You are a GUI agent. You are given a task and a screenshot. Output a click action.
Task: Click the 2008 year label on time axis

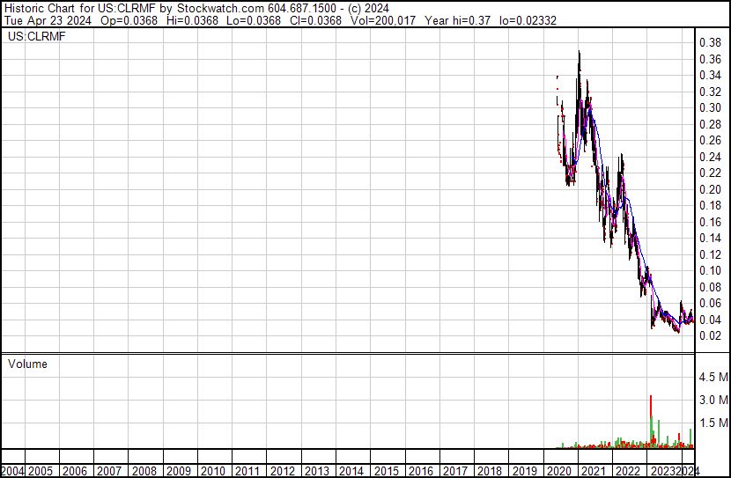(x=144, y=472)
